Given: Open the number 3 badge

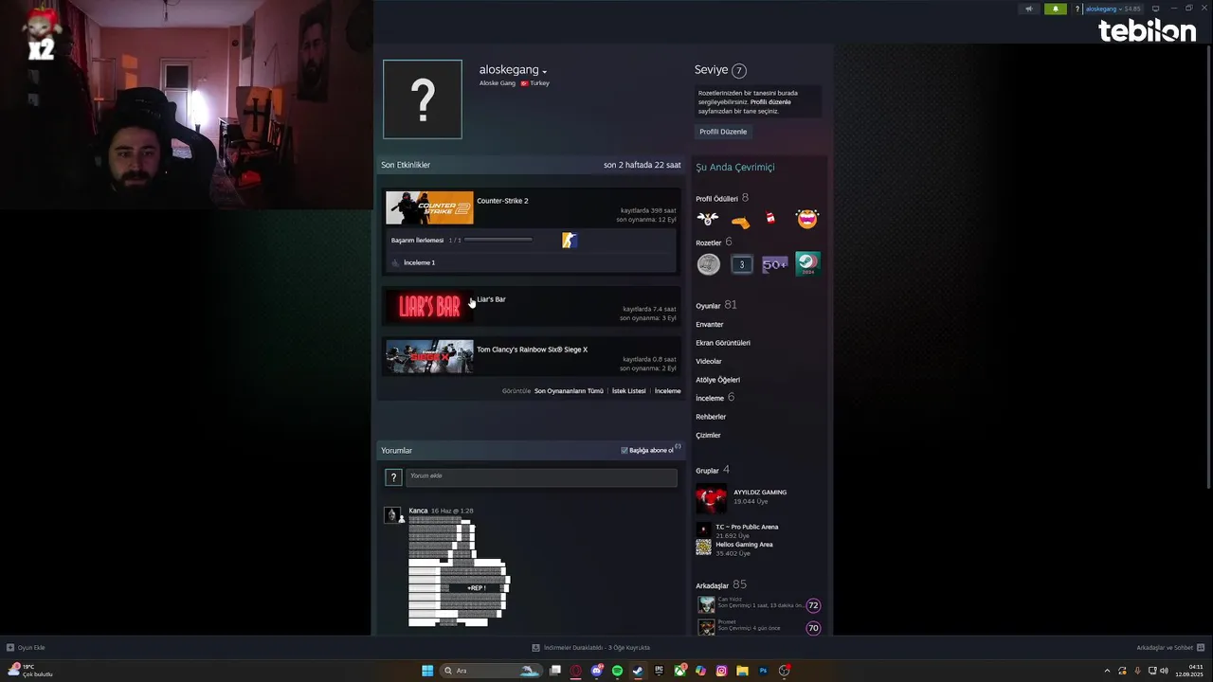Looking at the screenshot, I should click(742, 265).
